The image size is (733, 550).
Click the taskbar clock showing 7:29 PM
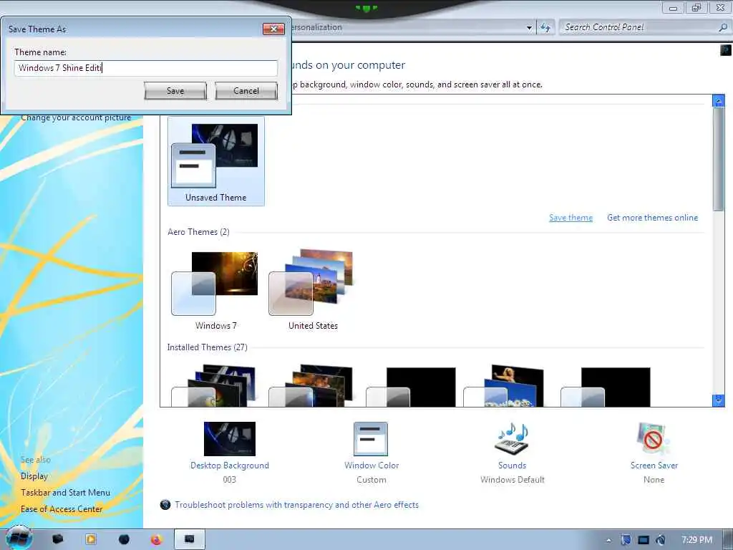tap(696, 540)
